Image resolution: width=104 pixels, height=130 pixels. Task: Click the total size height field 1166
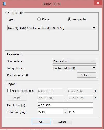pos(80,112)
